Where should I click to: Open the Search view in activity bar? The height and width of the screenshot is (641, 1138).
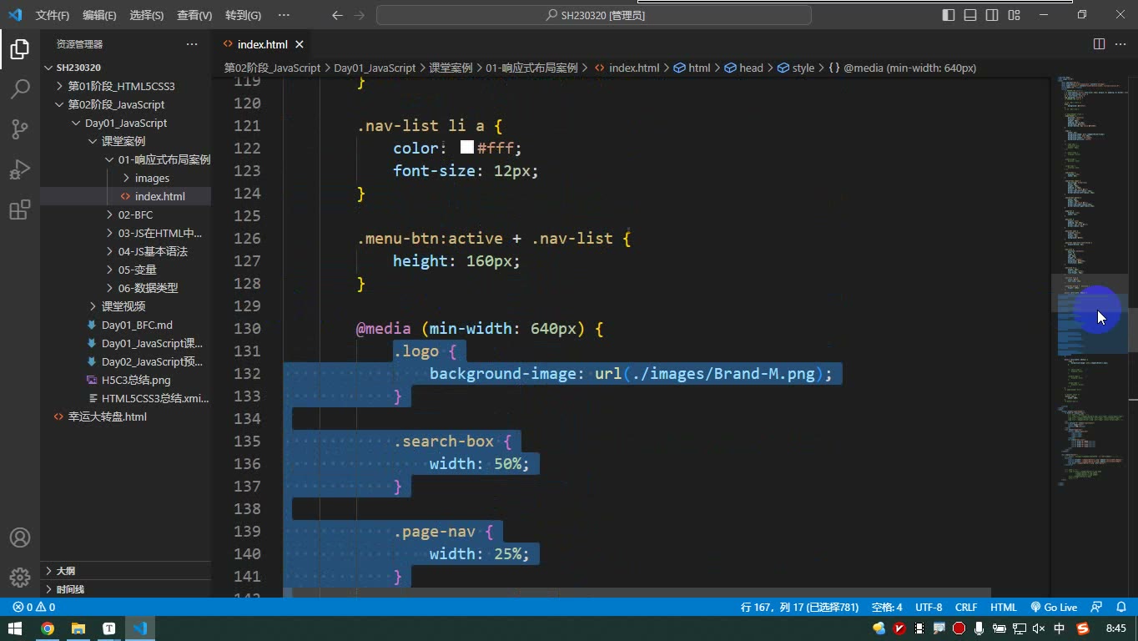point(20,88)
